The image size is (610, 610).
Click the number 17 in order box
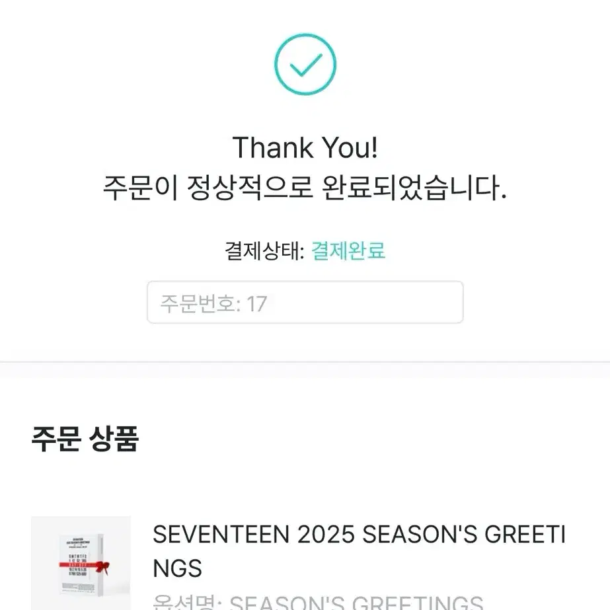click(x=257, y=304)
